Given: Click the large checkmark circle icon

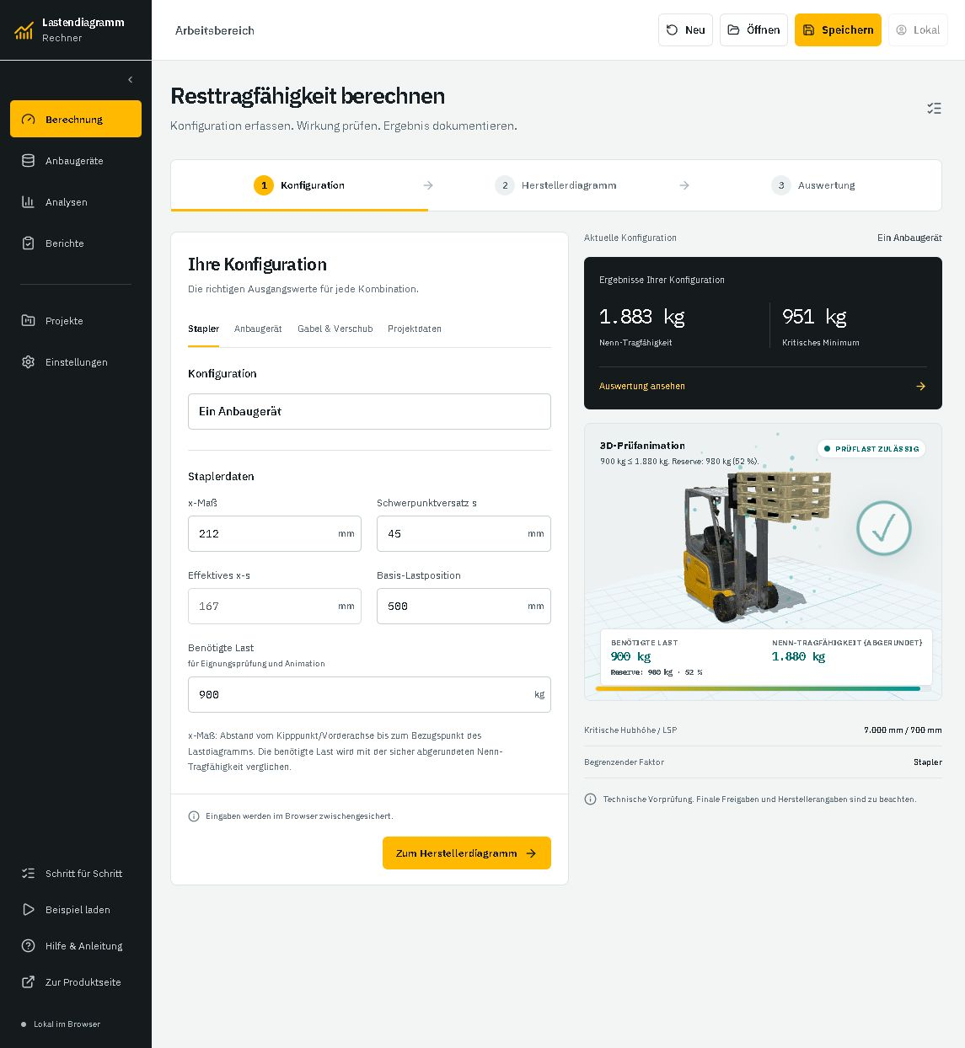Looking at the screenshot, I should coord(884,528).
